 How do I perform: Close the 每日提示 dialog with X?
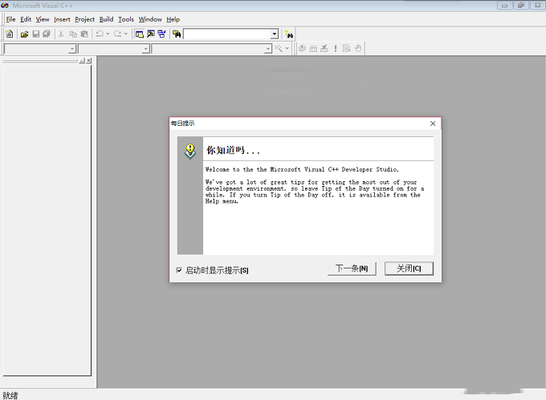433,123
